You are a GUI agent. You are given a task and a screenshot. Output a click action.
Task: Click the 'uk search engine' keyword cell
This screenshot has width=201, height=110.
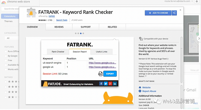pyautogui.click(x=52, y=63)
